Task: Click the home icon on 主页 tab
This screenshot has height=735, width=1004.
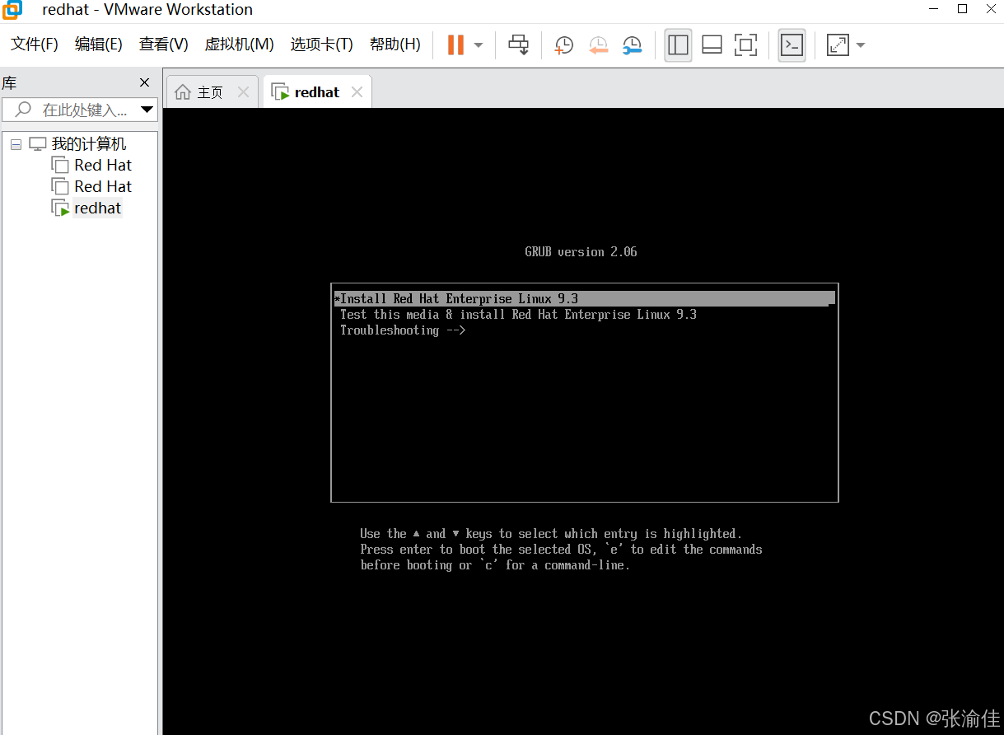Action: click(x=183, y=92)
